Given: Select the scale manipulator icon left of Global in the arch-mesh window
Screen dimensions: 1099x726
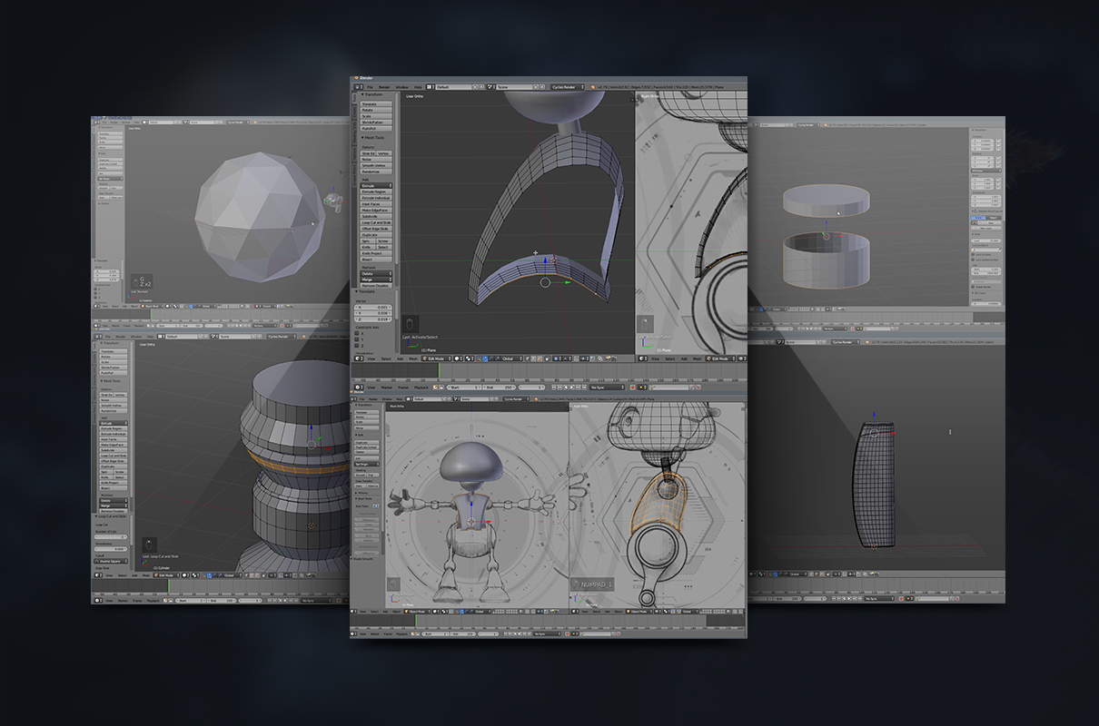Looking at the screenshot, I should (x=497, y=358).
